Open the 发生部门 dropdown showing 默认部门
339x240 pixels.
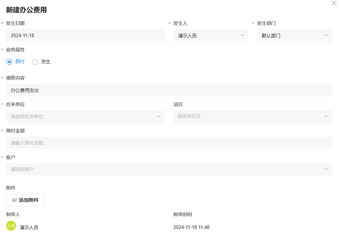point(294,35)
